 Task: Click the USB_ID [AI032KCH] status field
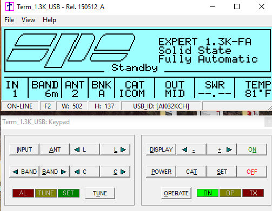tap(161, 106)
